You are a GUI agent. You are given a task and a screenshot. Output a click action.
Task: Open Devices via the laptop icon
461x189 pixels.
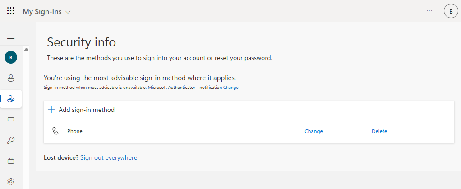tap(11, 120)
